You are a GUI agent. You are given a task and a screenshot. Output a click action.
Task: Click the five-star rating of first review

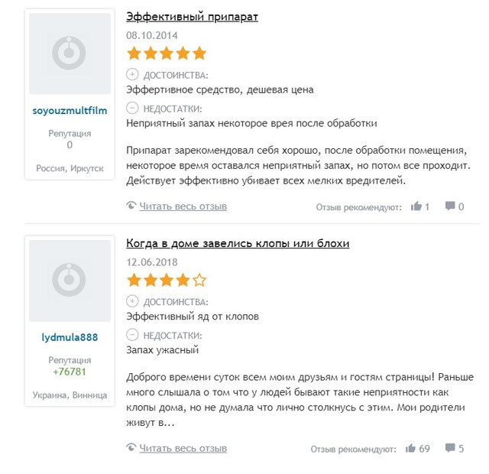click(167, 53)
